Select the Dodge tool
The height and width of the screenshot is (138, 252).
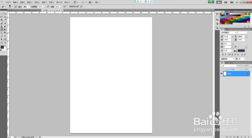[x=5, y=33]
